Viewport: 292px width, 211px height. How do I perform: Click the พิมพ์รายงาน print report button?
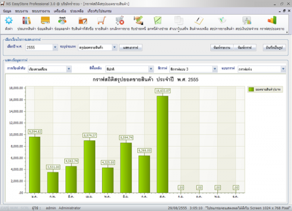click(222, 47)
